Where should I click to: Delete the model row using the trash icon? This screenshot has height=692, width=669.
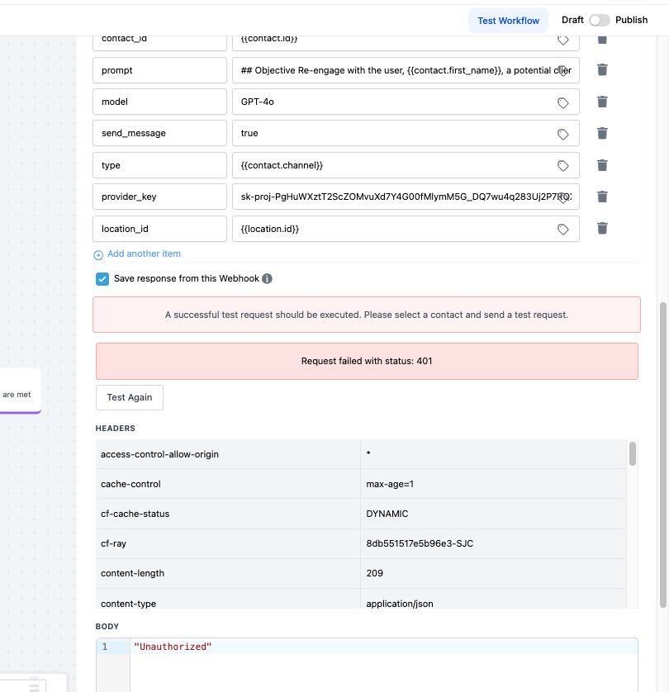click(x=602, y=102)
